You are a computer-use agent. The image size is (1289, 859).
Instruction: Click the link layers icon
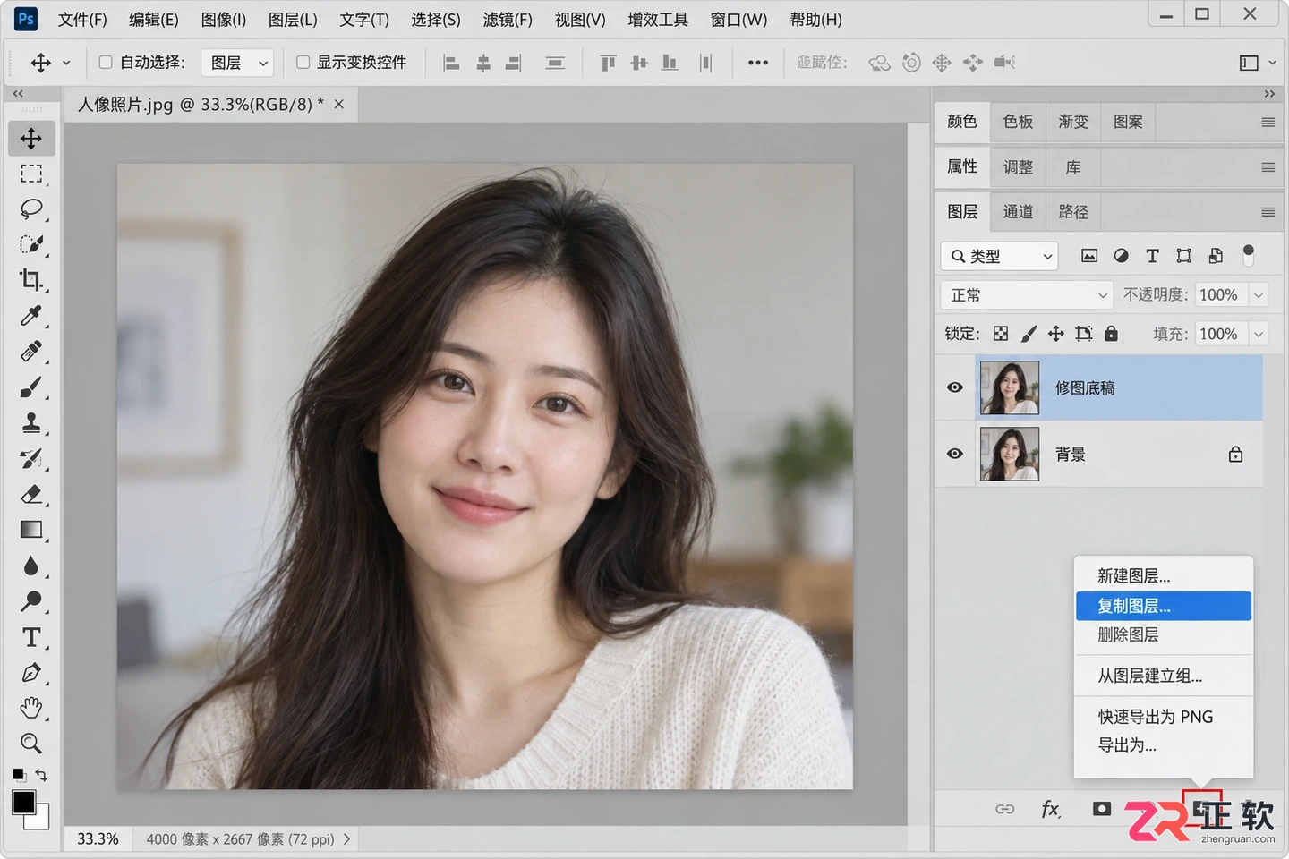coord(1005,809)
